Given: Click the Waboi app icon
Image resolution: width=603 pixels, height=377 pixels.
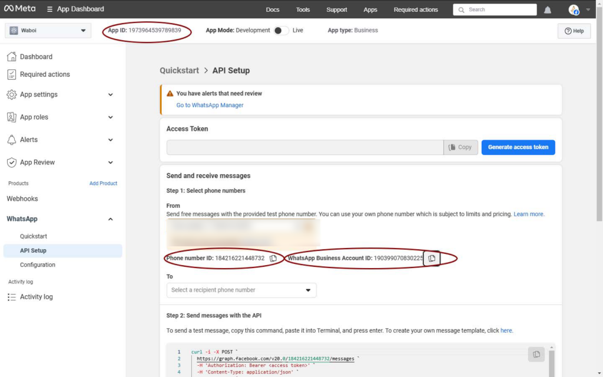Looking at the screenshot, I should [14, 31].
